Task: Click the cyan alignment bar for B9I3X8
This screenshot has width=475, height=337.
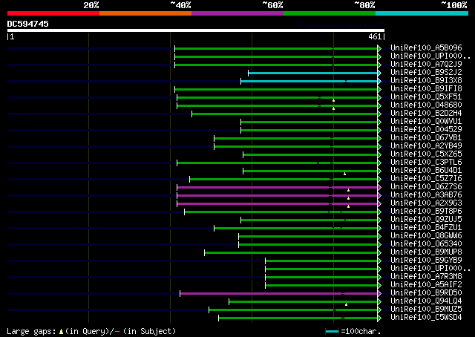Action: click(309, 81)
